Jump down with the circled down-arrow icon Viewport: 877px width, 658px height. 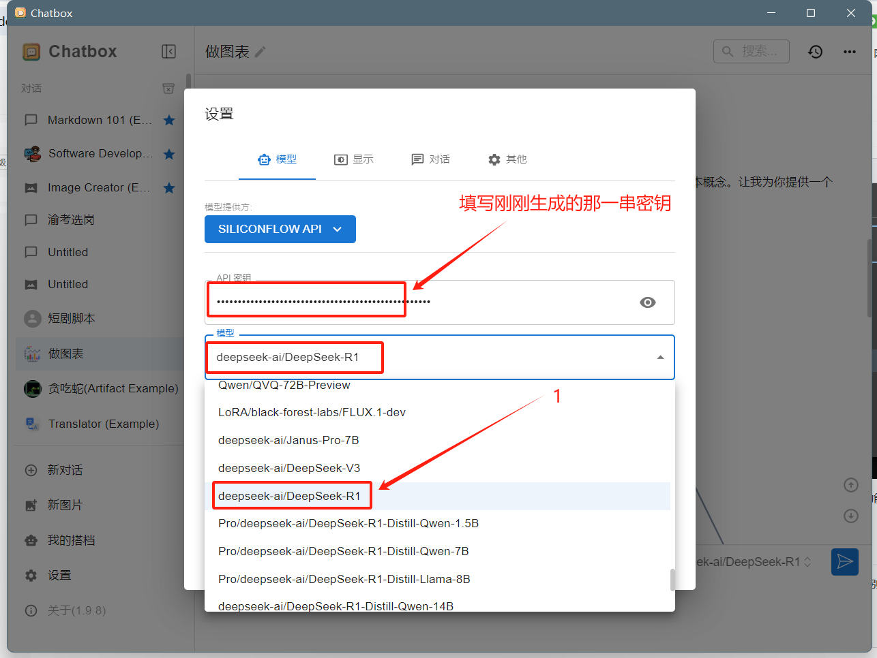click(850, 516)
